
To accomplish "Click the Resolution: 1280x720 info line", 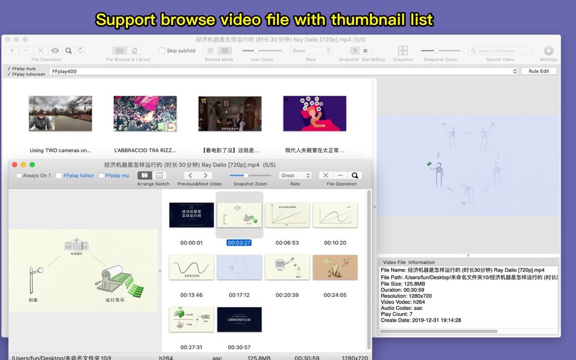I will click(406, 296).
